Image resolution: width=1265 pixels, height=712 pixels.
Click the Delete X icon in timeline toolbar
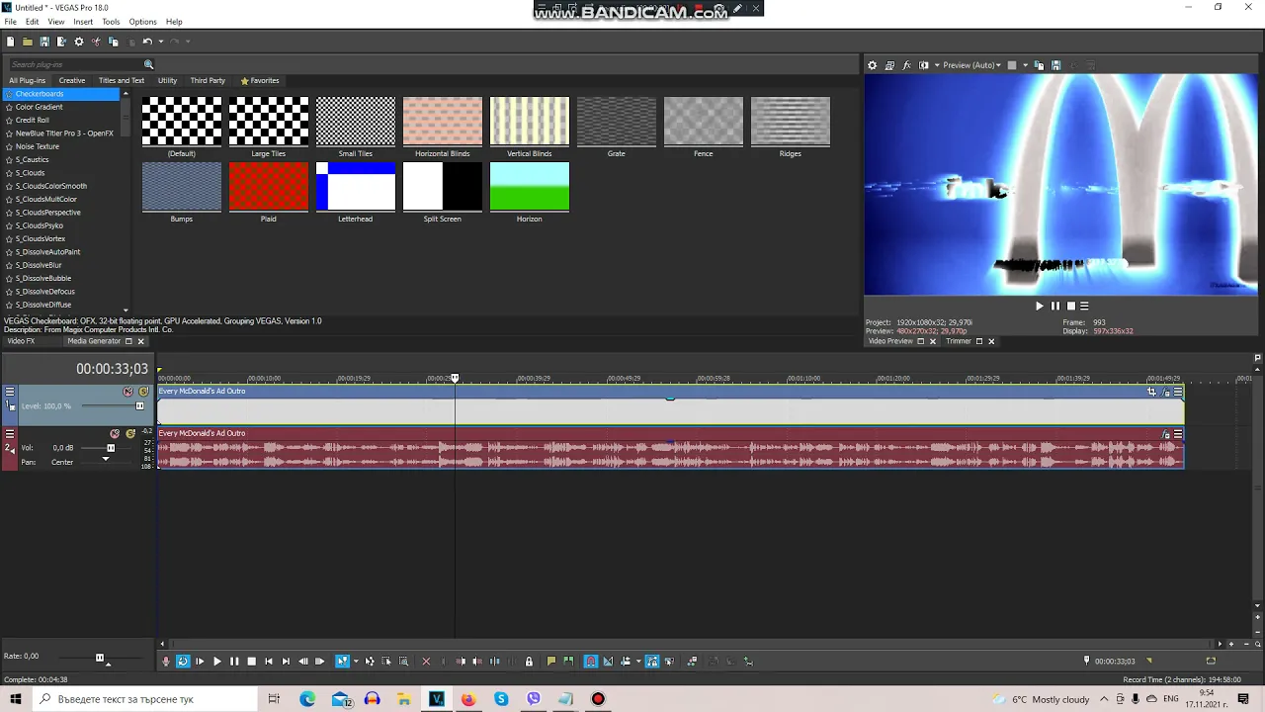click(x=426, y=662)
